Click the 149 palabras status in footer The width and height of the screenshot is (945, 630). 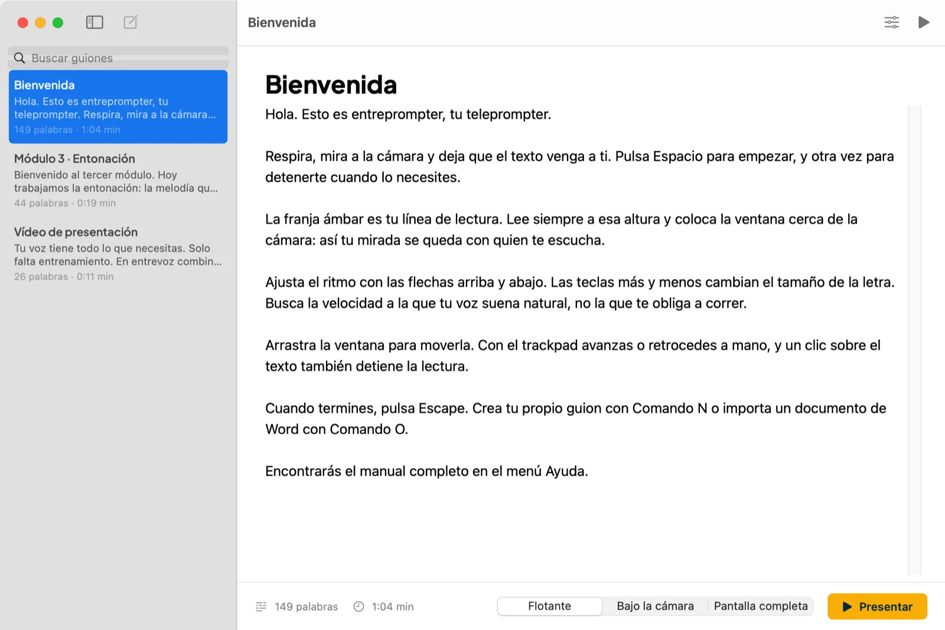(x=306, y=607)
